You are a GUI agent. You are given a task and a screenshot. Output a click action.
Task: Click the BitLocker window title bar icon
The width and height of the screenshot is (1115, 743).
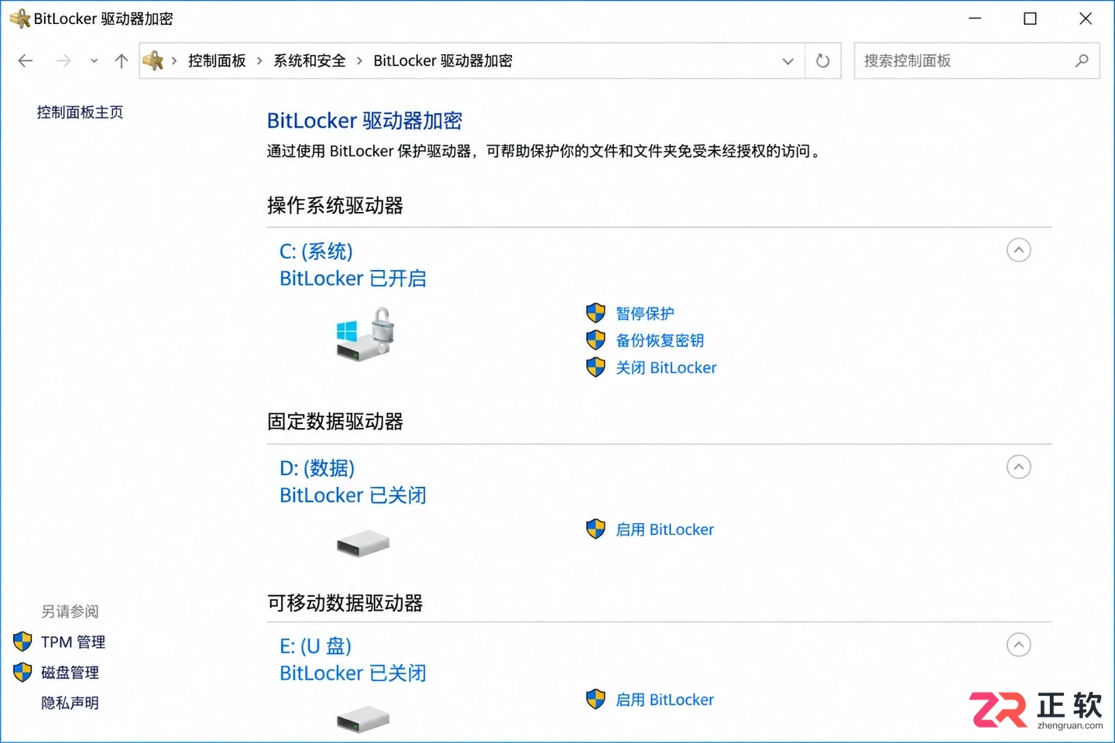click(19, 19)
